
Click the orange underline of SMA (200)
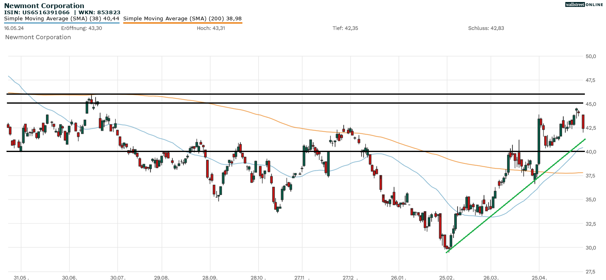(x=183, y=23)
